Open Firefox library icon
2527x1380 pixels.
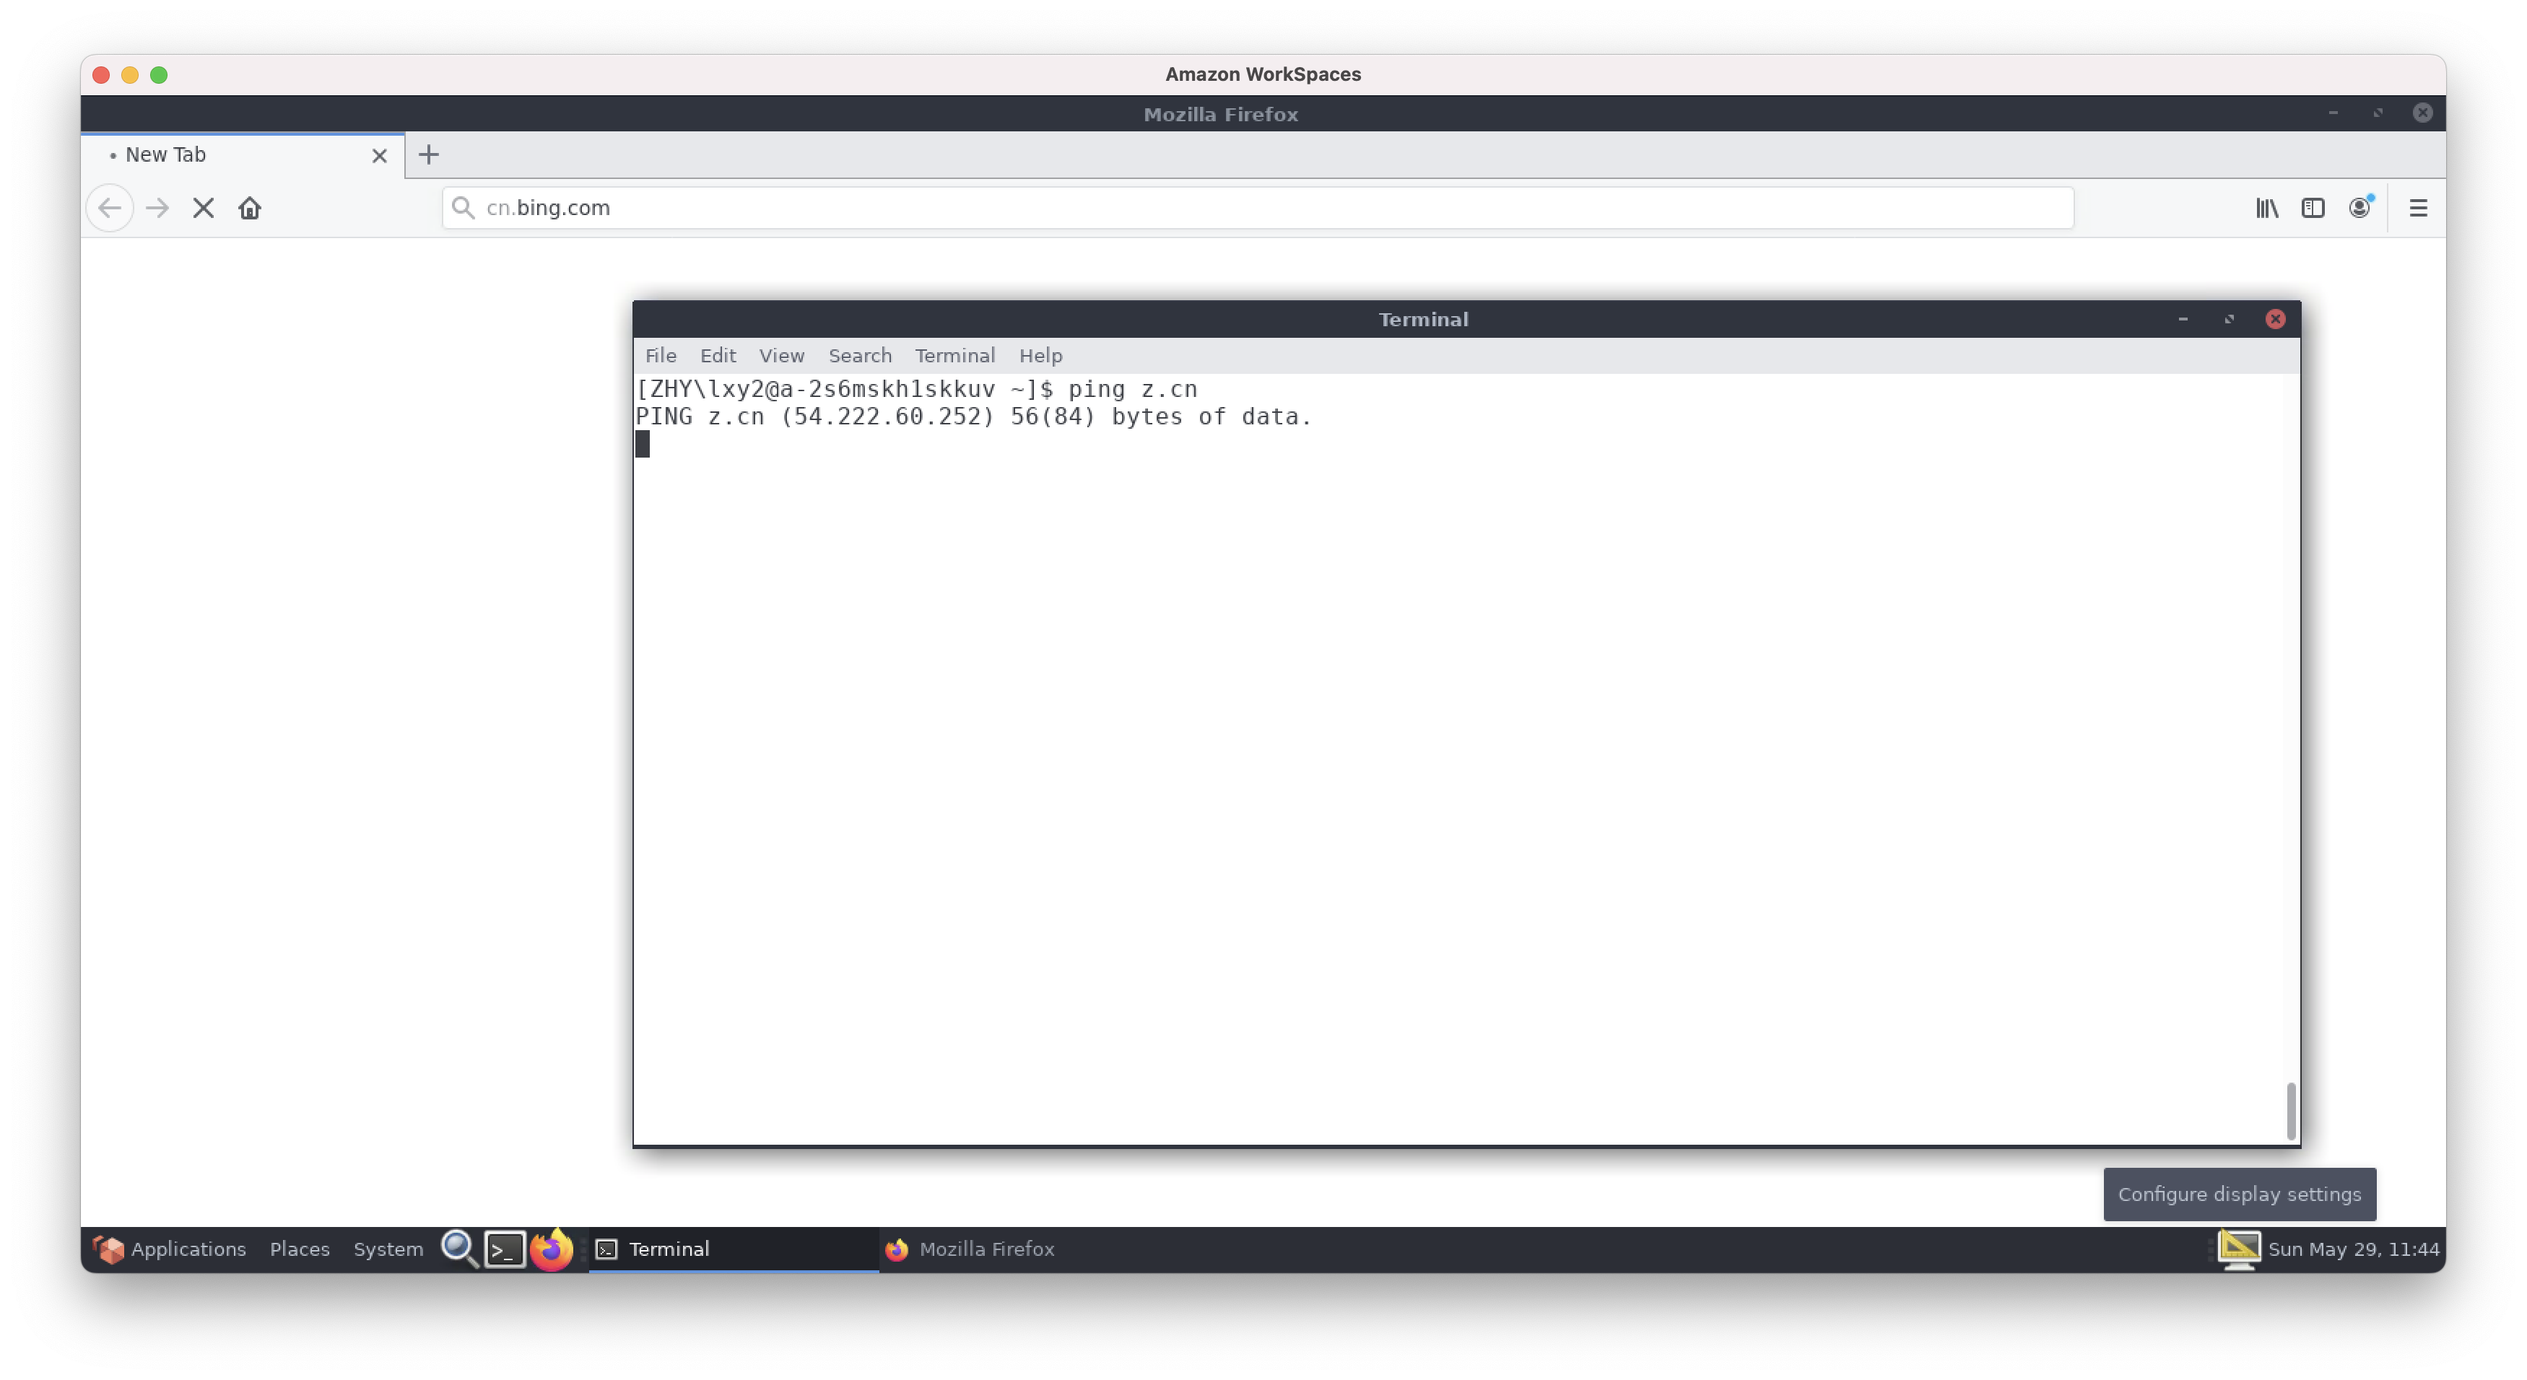click(2267, 208)
